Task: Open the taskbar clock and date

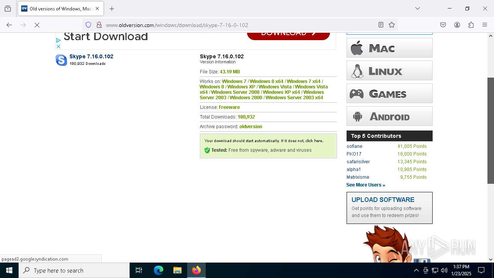Action: click(x=461, y=270)
